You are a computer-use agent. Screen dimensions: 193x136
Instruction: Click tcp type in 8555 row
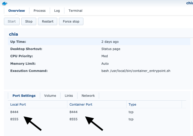(x=131, y=119)
